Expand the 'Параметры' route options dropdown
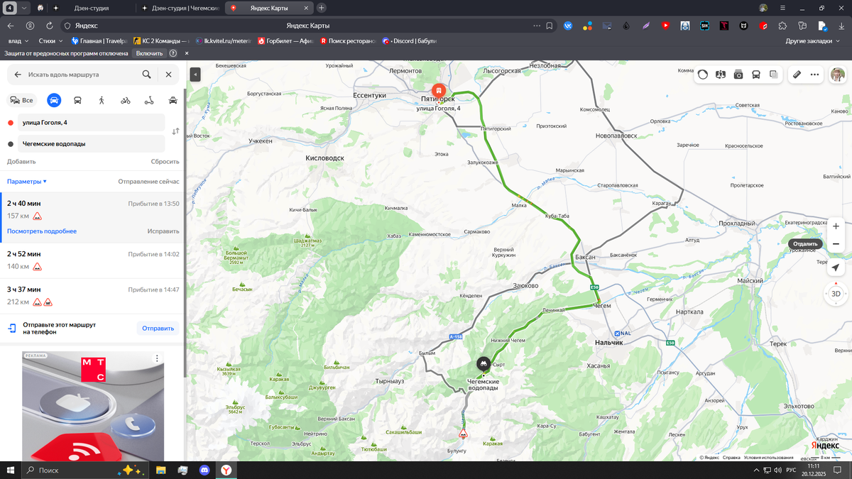Screen dimensions: 852x479 pos(27,182)
